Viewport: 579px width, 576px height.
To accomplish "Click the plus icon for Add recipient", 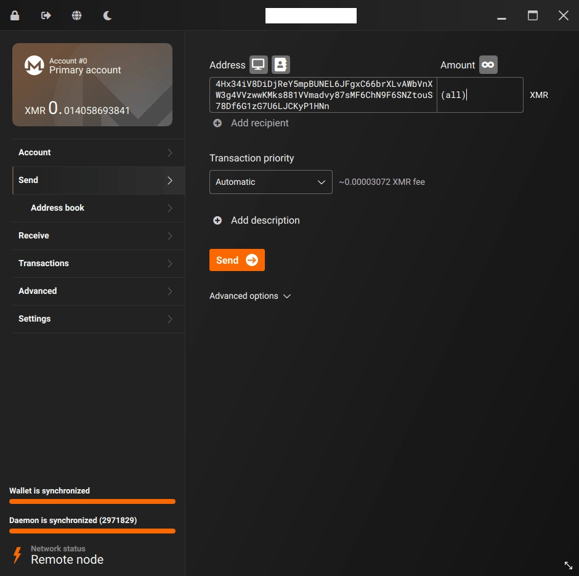I will 217,123.
